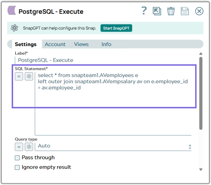This screenshot has height=185, width=211.
Task: Click the 'Query type' label
Action: [x=26, y=139]
